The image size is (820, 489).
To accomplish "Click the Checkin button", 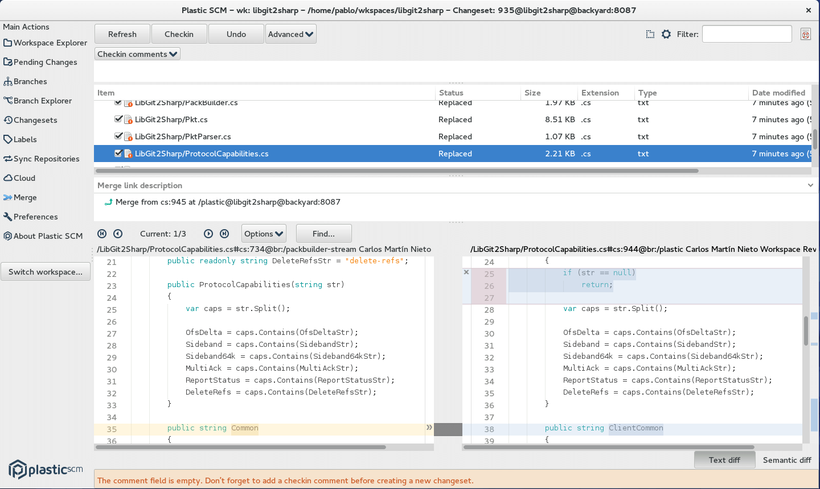I will (x=179, y=34).
